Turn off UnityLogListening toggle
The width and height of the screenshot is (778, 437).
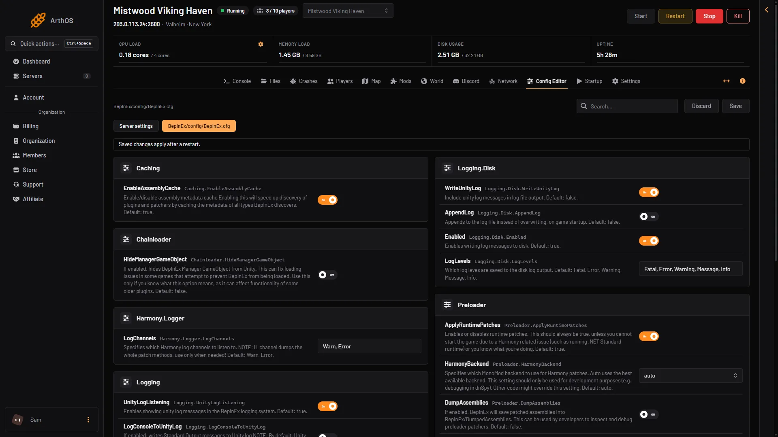coord(327,406)
